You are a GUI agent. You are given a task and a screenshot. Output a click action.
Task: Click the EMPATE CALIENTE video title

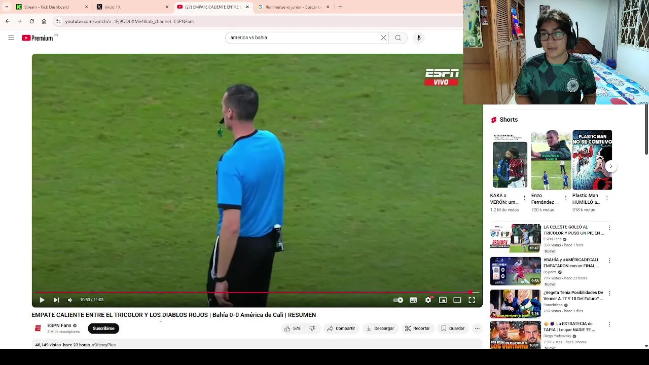point(174,315)
